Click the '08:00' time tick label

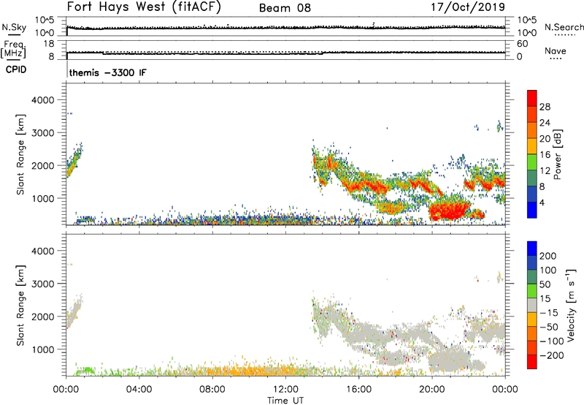coord(212,390)
